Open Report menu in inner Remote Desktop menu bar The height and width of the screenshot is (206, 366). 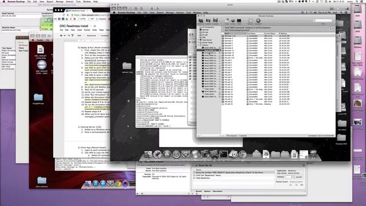pos(160,13)
